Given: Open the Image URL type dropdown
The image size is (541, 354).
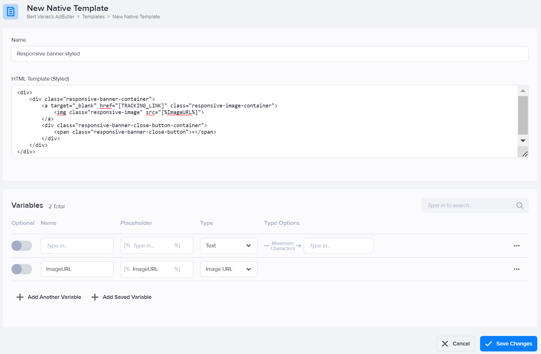Looking at the screenshot, I should [x=228, y=269].
